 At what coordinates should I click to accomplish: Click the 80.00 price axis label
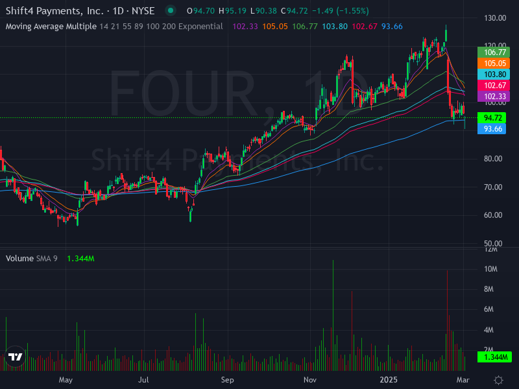point(493,159)
